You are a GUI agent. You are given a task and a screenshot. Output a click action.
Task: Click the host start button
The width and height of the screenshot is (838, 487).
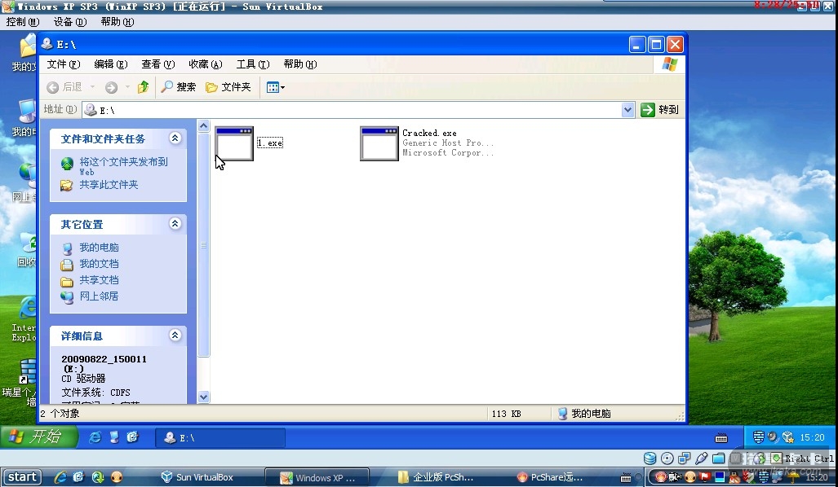coord(22,477)
